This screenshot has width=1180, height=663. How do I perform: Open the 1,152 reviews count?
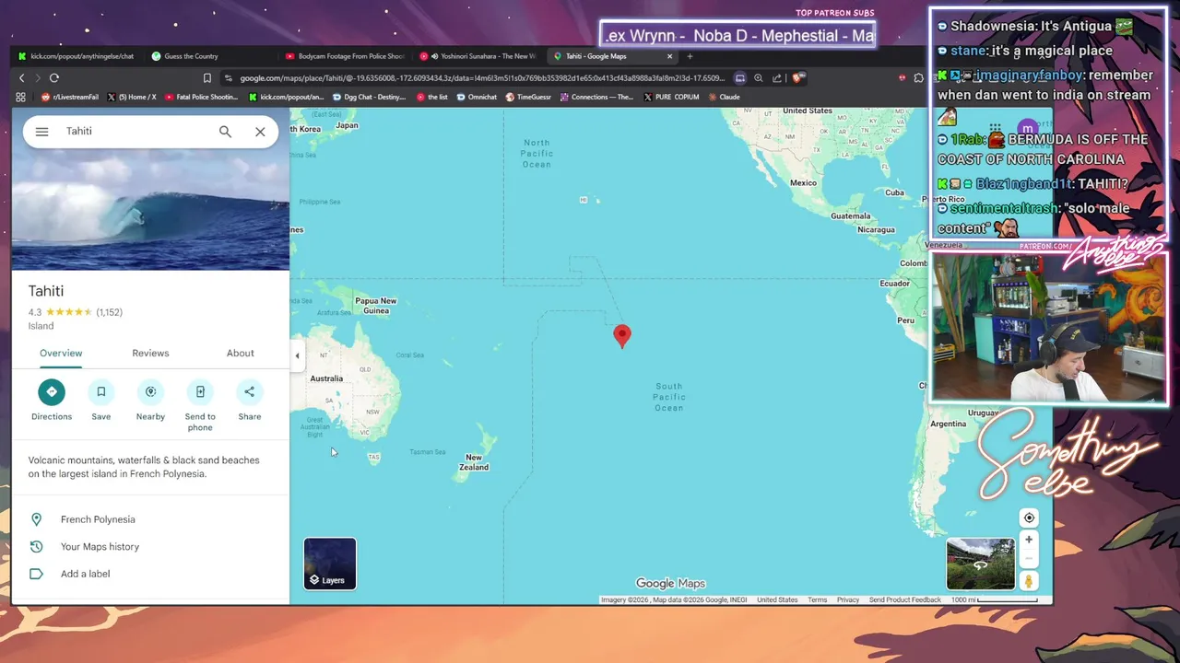pos(109,312)
